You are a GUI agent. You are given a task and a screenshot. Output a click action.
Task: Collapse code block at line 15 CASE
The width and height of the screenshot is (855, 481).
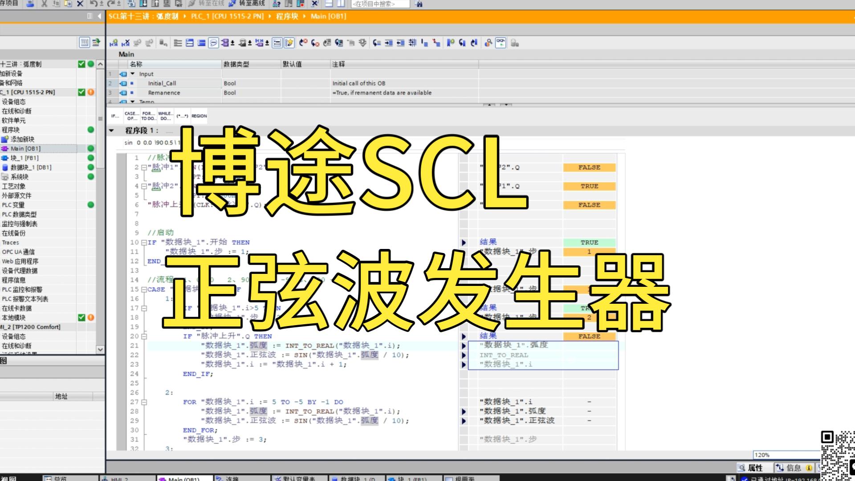tap(144, 289)
